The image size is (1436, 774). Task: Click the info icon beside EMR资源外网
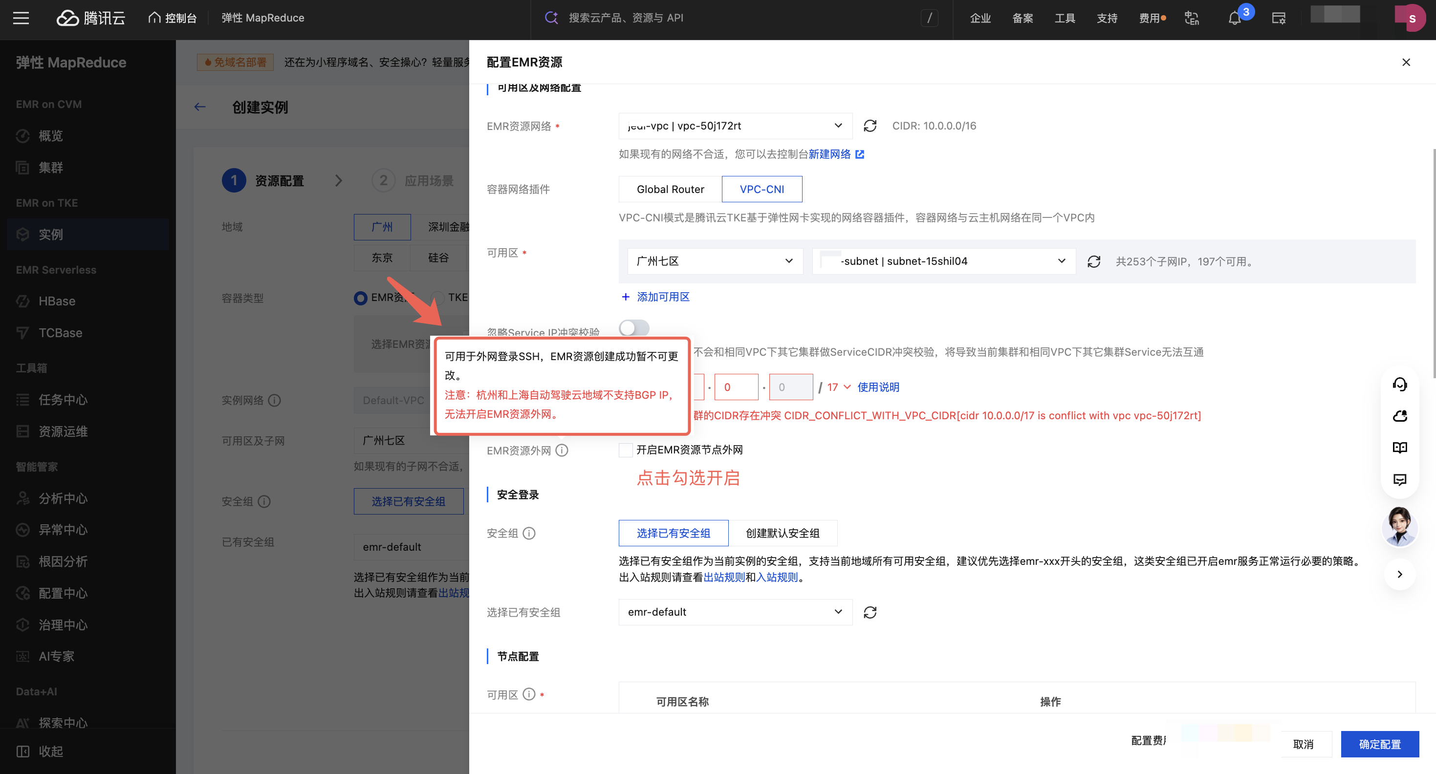tap(562, 450)
